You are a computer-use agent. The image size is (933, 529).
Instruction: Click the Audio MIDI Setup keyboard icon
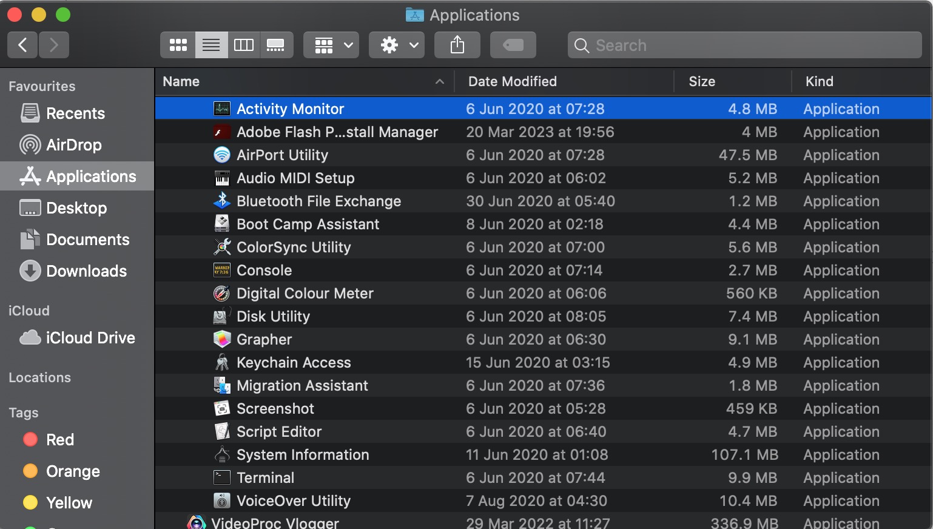(222, 178)
